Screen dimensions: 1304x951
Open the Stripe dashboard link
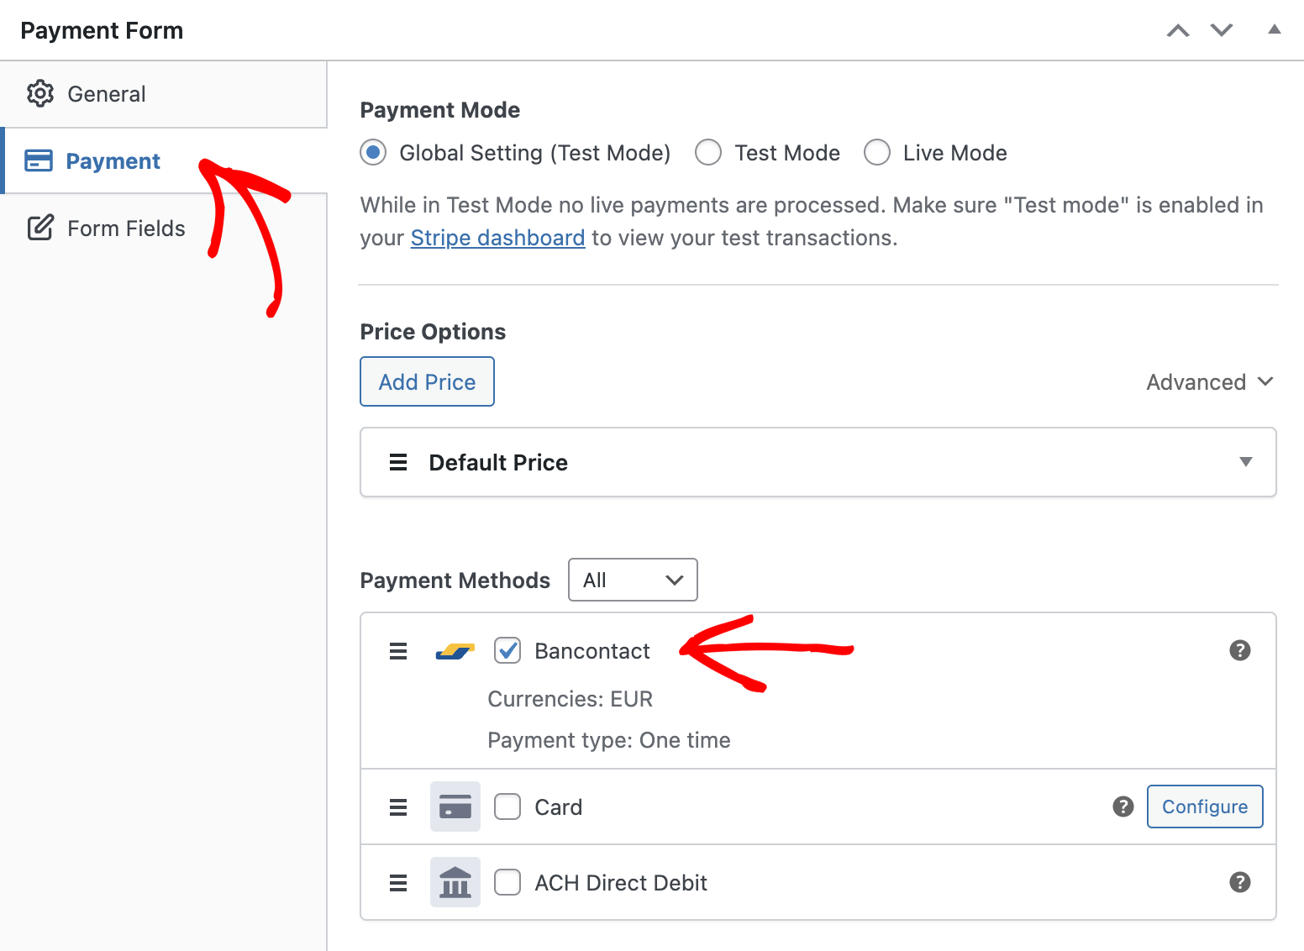click(x=497, y=238)
